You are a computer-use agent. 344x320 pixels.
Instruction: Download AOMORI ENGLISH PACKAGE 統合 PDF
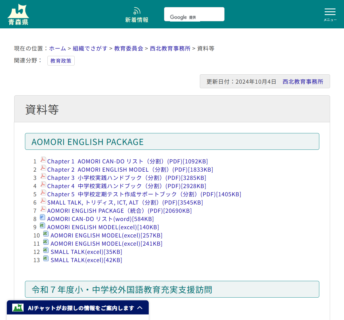(119, 211)
